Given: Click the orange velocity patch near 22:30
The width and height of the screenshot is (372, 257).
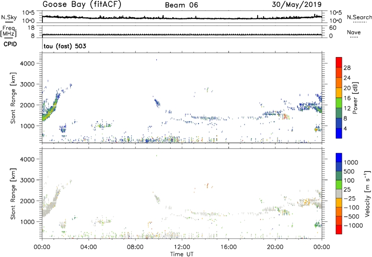Looking at the screenshot, I should coord(306,202).
